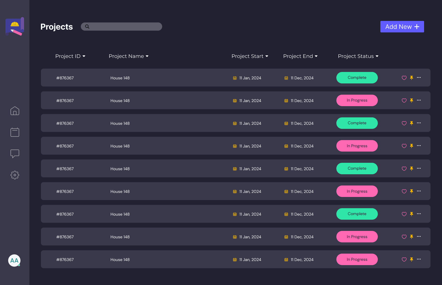Click the Add New button

coord(402,27)
